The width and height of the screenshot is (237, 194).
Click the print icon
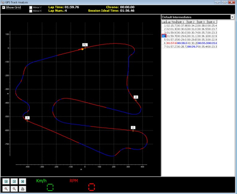tap(23, 189)
